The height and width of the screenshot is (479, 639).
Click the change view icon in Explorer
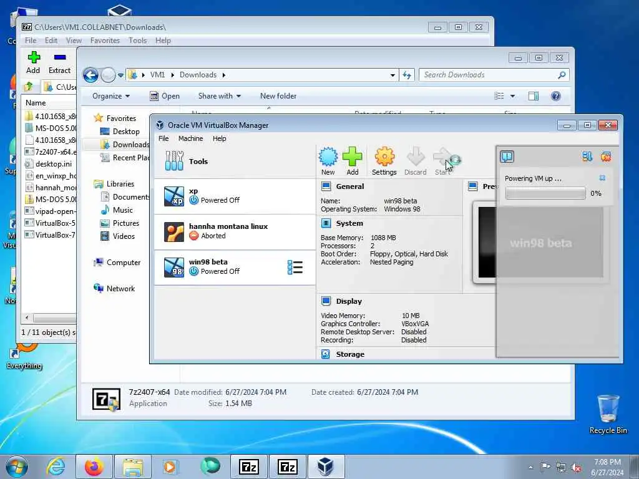[x=499, y=96]
